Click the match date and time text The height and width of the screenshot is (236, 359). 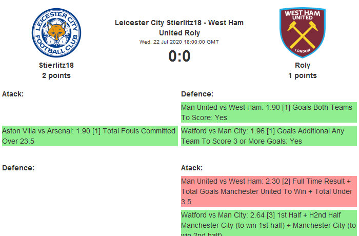179,42
